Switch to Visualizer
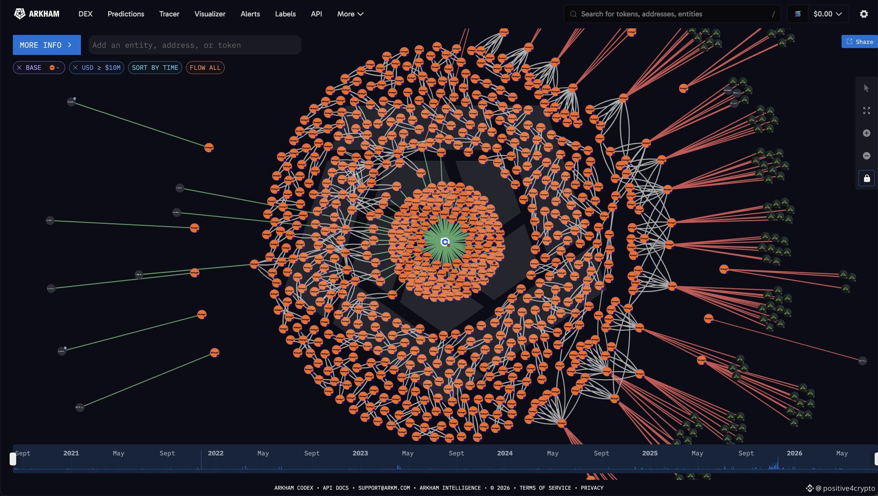Viewport: 878px width, 496px height. [210, 14]
